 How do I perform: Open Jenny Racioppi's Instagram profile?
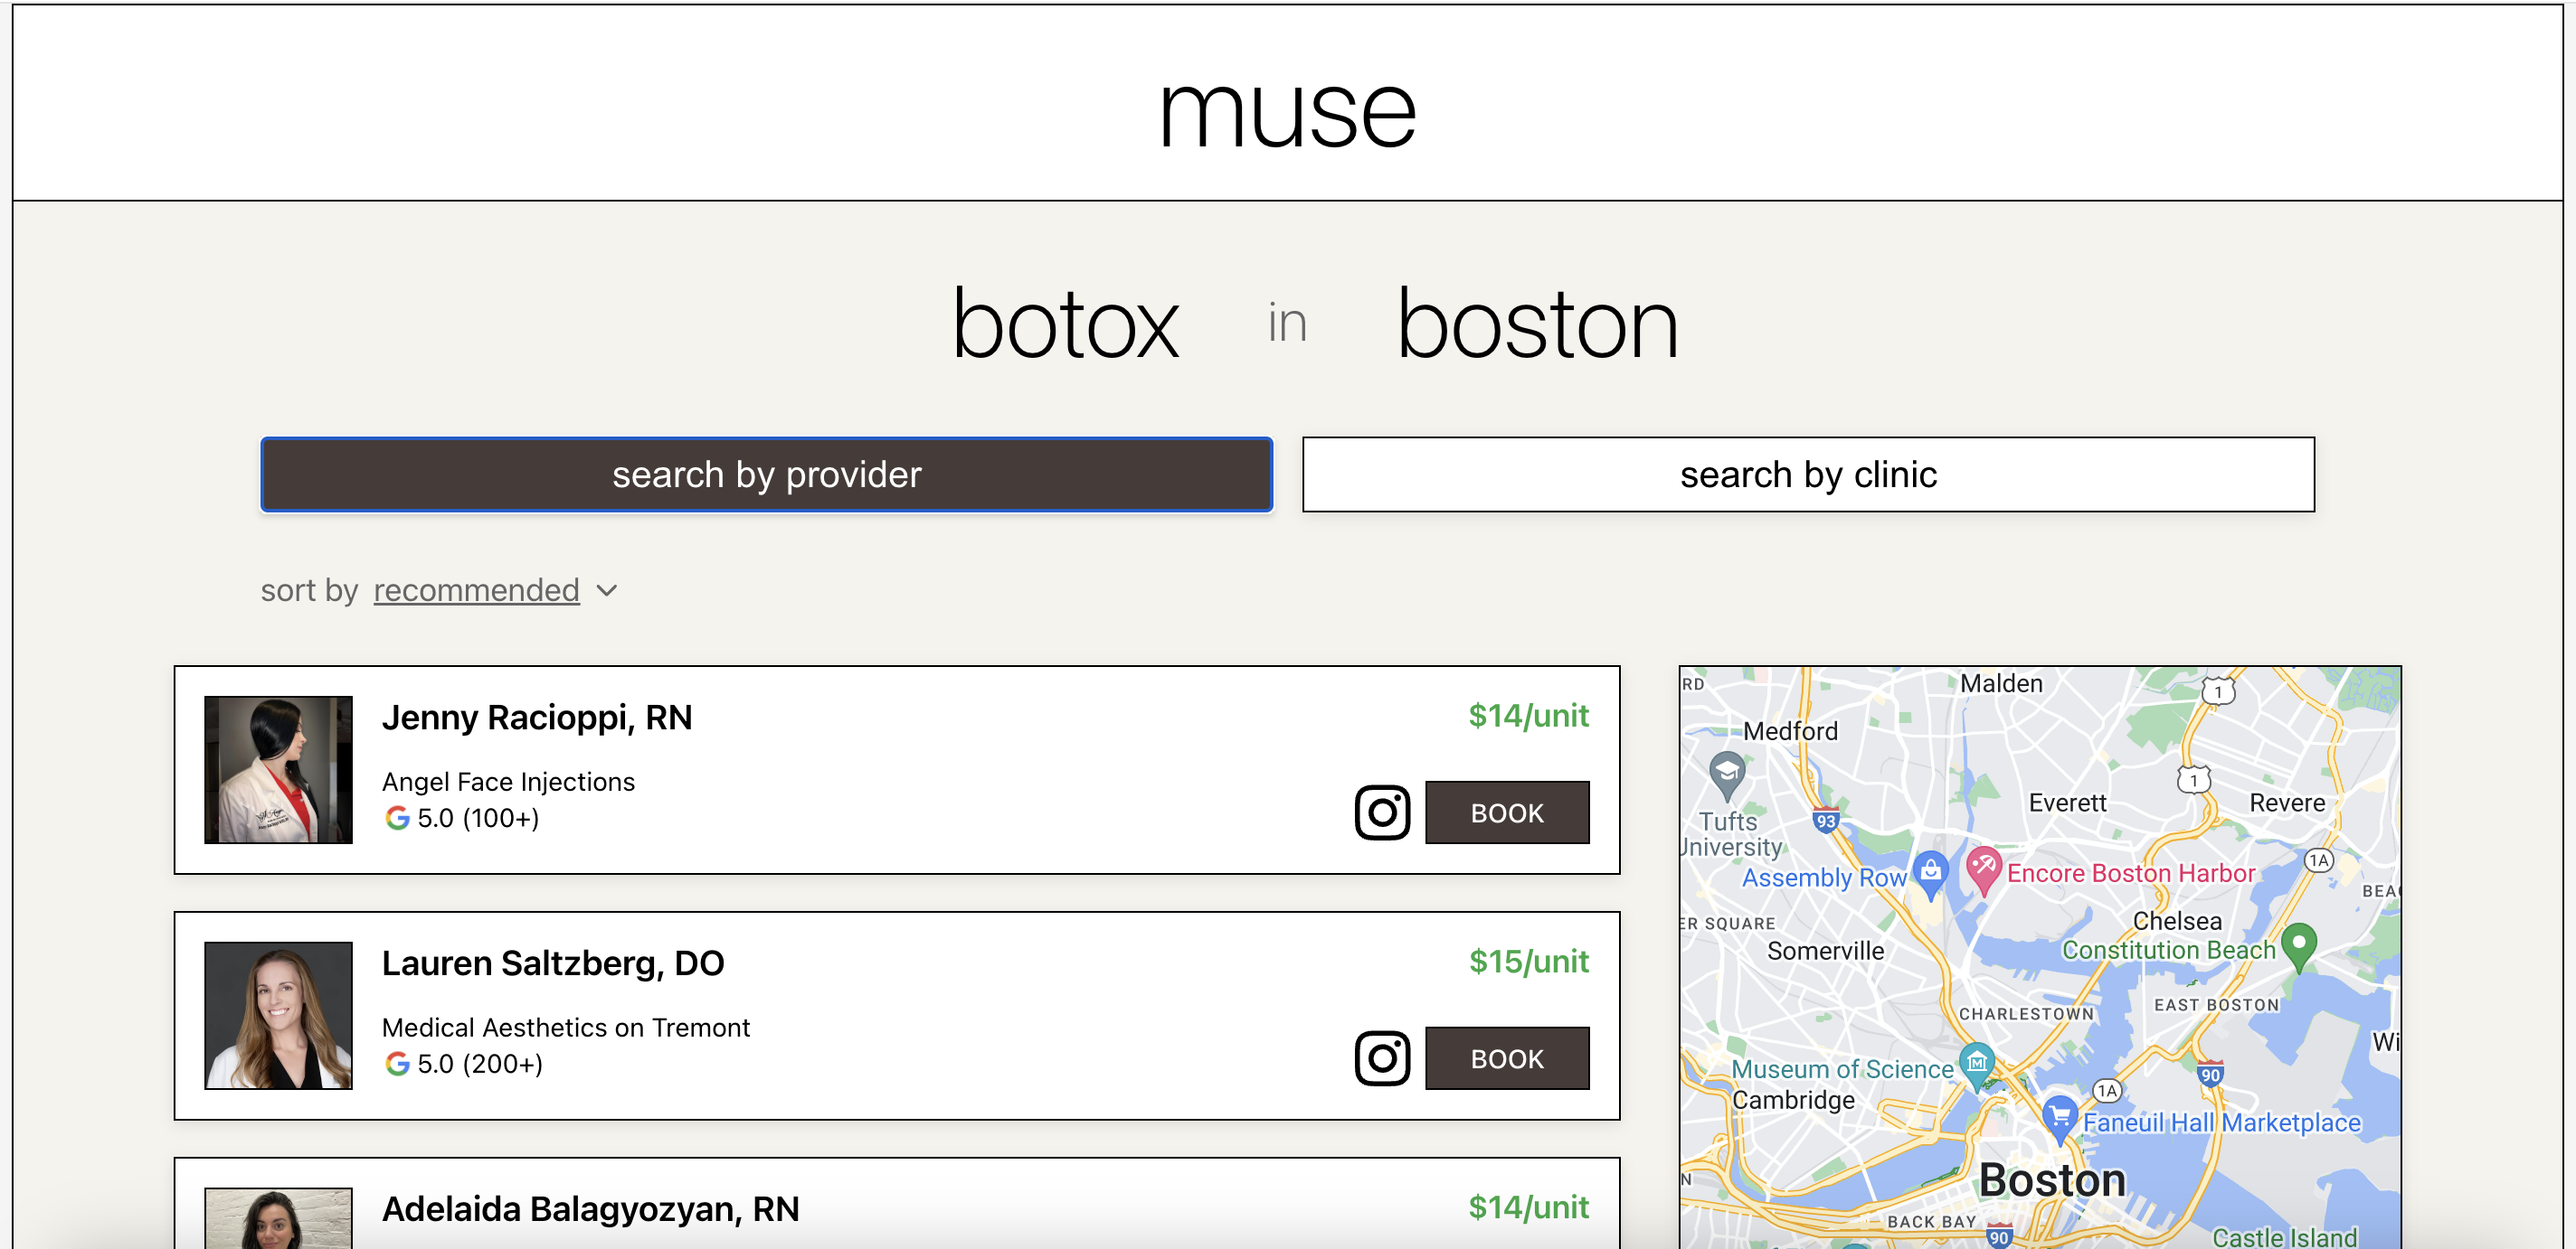tap(1383, 812)
